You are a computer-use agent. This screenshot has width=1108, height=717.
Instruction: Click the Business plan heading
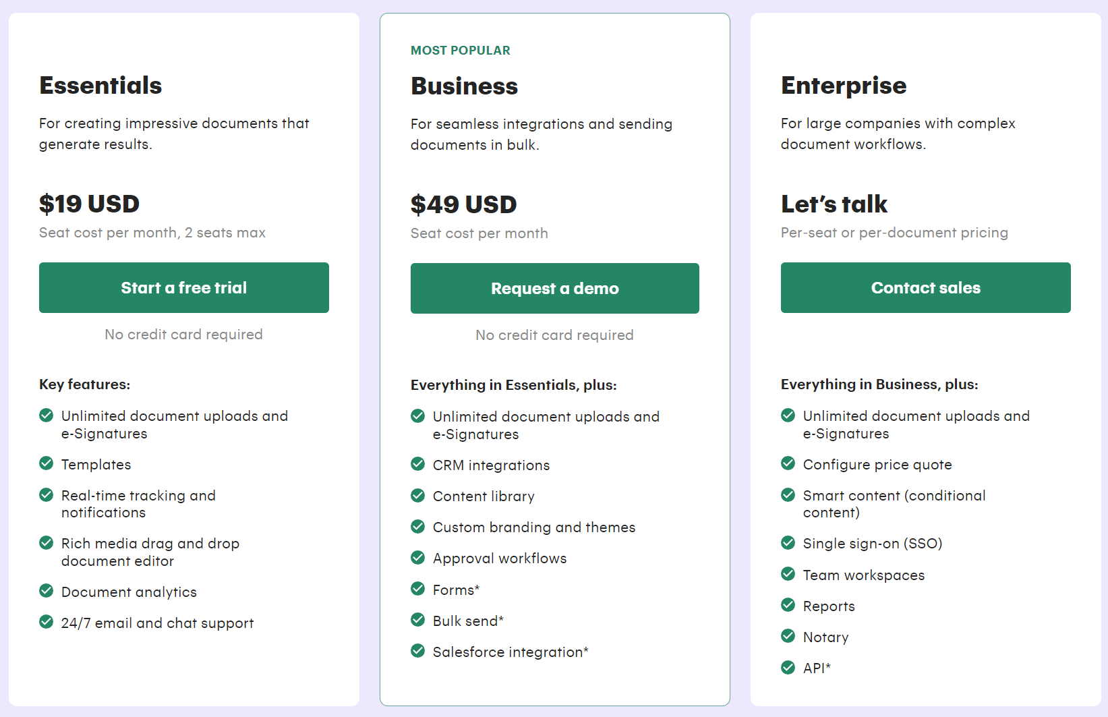click(464, 86)
